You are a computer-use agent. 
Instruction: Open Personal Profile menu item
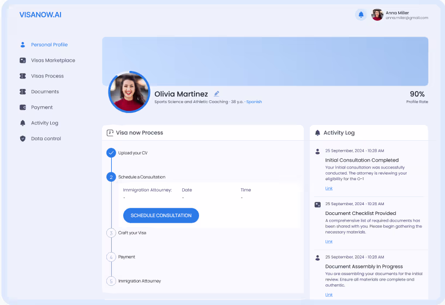click(50, 45)
